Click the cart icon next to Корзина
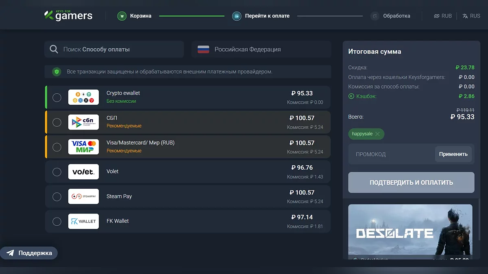488x274 pixels. click(x=122, y=16)
